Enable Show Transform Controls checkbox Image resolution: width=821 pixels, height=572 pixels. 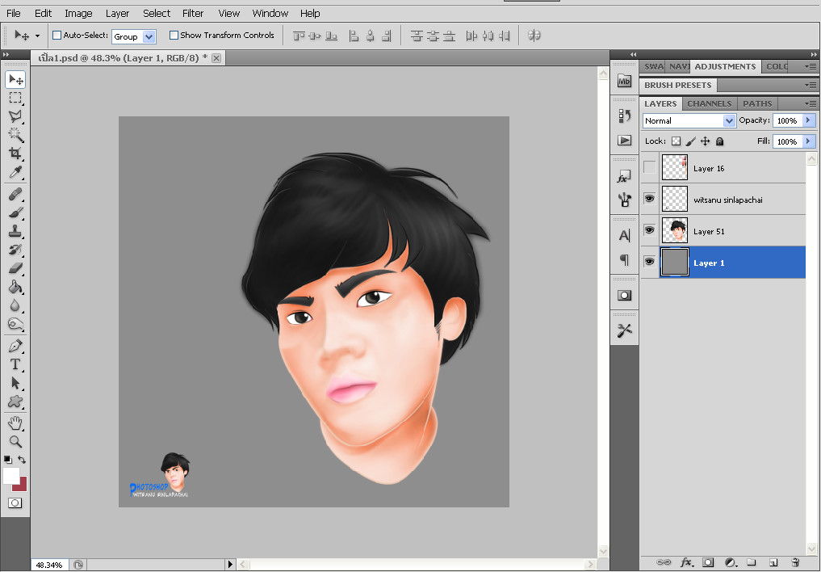click(174, 36)
